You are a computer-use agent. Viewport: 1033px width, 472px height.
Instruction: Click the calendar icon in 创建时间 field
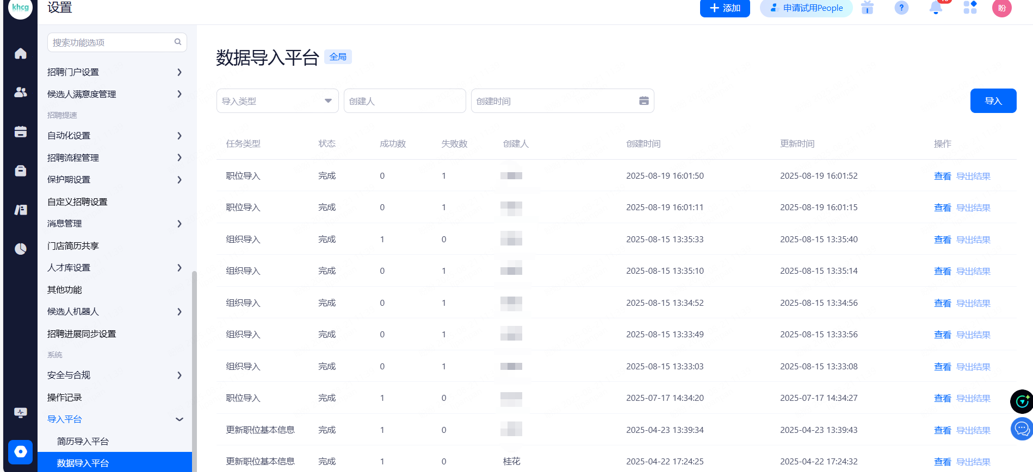tap(644, 101)
